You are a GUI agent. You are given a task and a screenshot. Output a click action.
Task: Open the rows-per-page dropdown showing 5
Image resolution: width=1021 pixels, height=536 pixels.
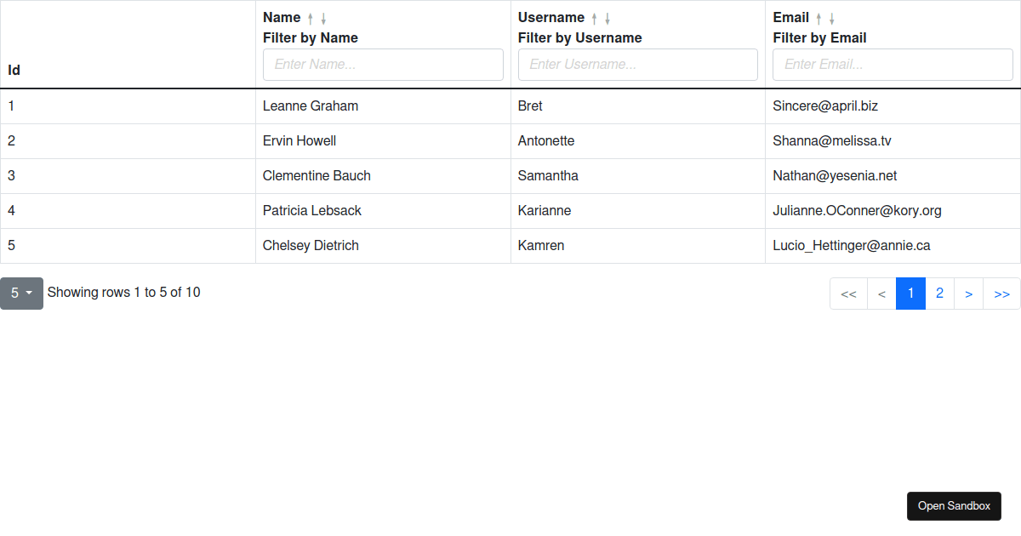pos(21,293)
